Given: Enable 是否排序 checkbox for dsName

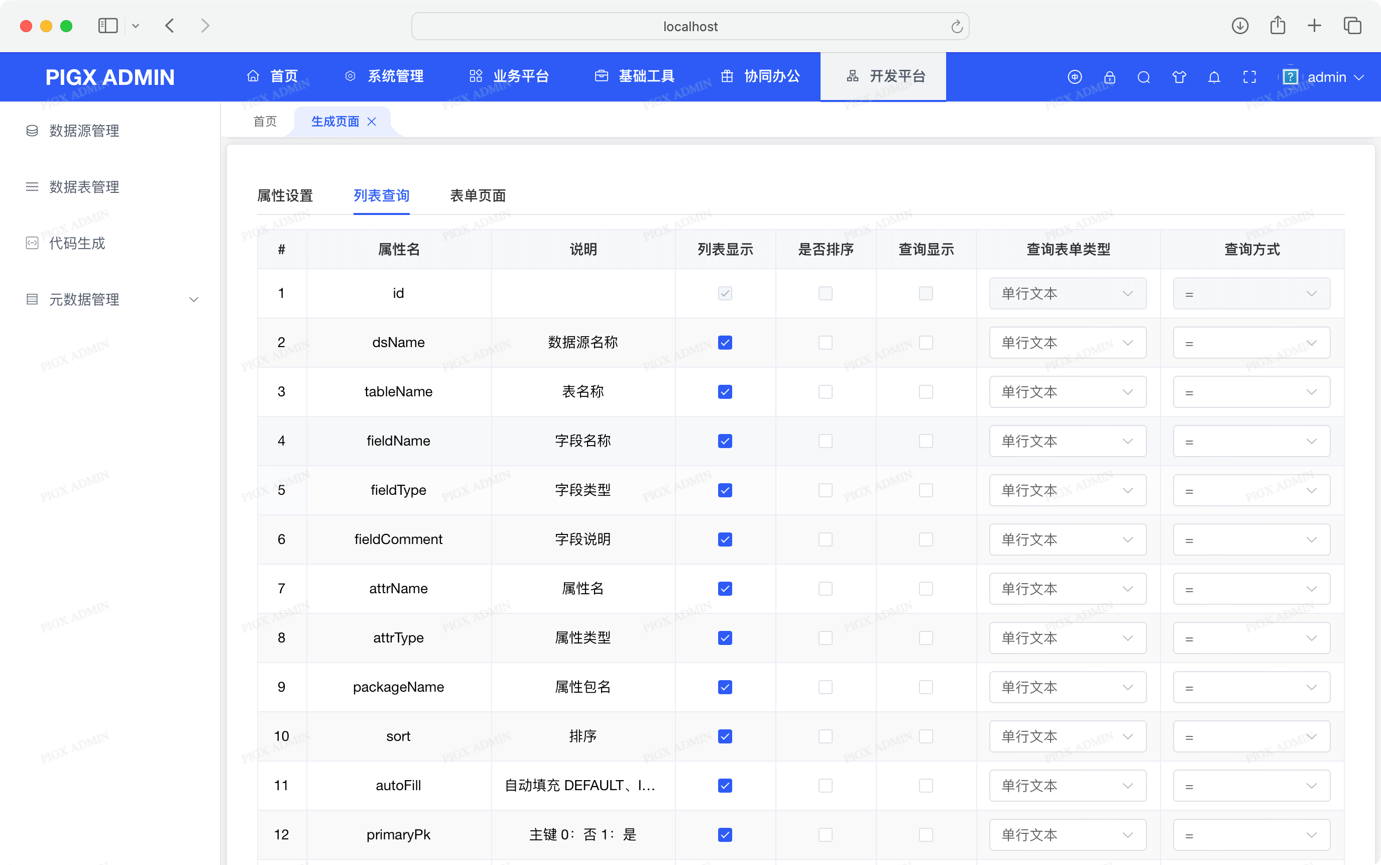Looking at the screenshot, I should [x=825, y=342].
